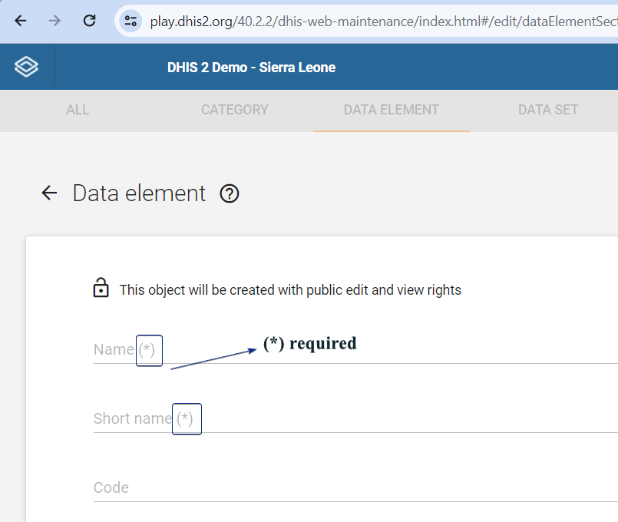Switch to the ALL tab
618x522 pixels.
click(x=78, y=110)
